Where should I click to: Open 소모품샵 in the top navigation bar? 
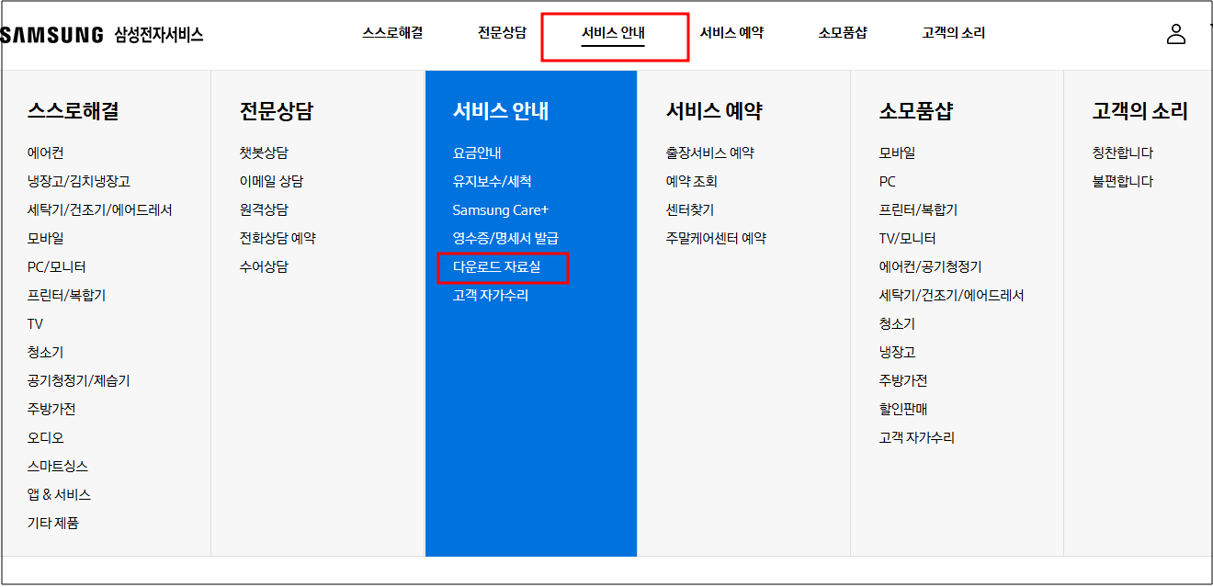click(843, 33)
